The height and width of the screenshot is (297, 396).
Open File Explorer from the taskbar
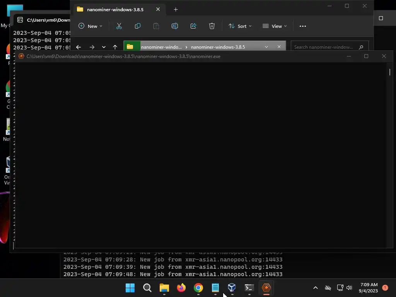(x=164, y=288)
